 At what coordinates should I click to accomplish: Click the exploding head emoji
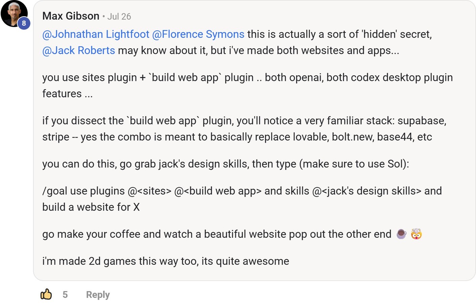click(416, 234)
